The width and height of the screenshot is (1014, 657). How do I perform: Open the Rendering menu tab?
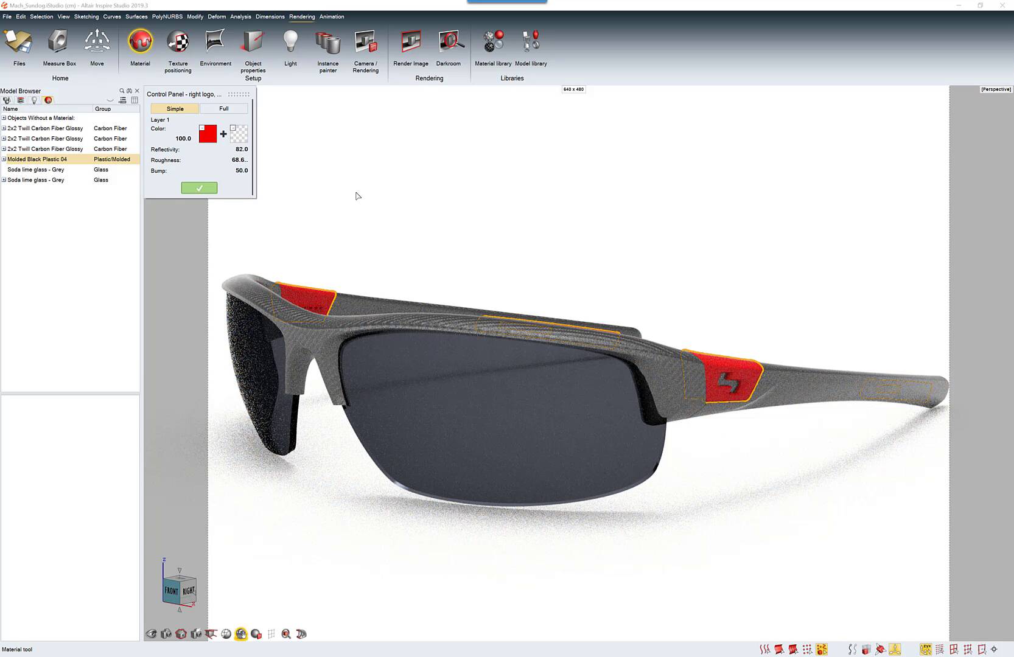(302, 16)
